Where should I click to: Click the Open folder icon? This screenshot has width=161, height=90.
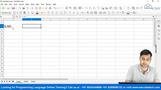click(x=8, y=8)
